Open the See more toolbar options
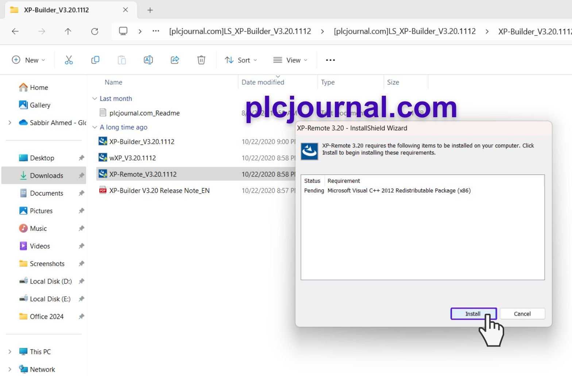This screenshot has height=376, width=572. [x=330, y=60]
